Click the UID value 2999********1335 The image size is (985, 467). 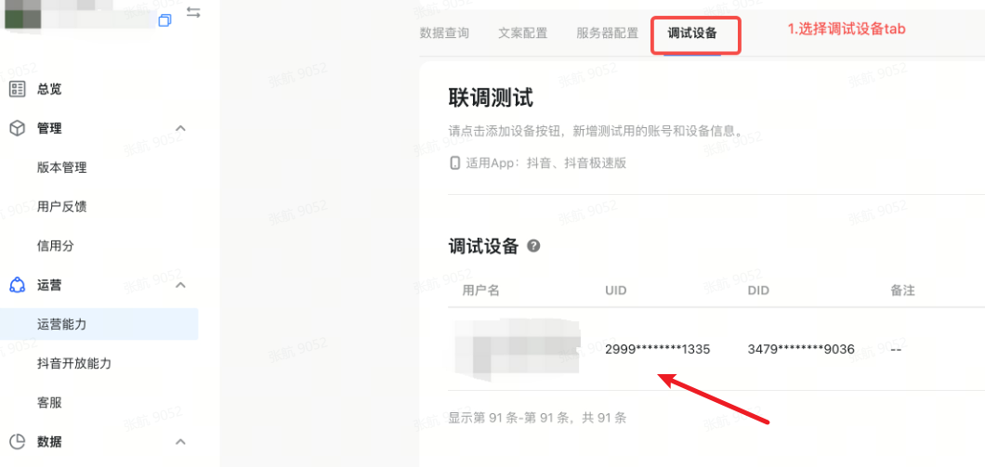[x=658, y=350]
